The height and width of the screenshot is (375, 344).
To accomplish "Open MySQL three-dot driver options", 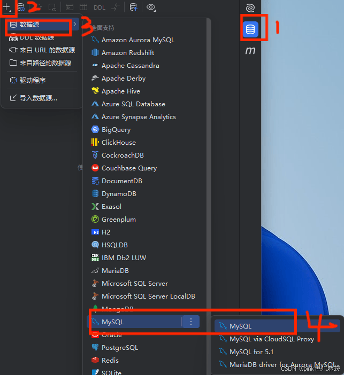I will [191, 322].
